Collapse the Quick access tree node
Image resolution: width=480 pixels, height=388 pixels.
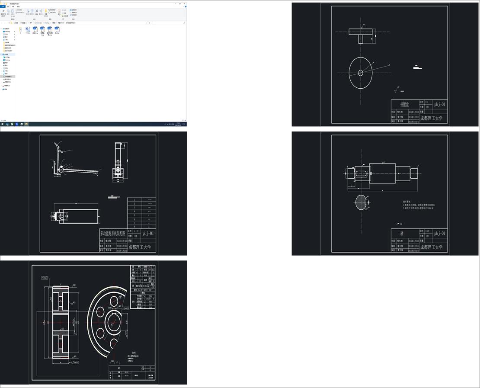(1, 29)
